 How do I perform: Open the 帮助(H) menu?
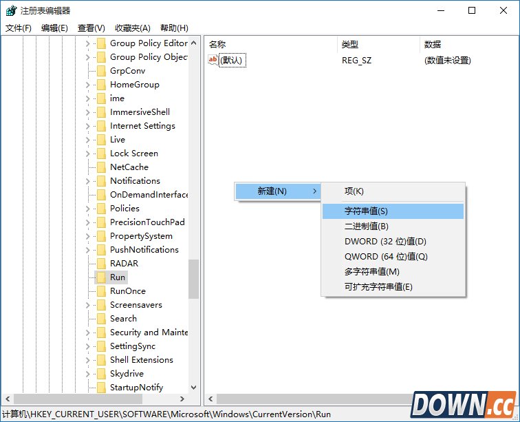[x=174, y=28]
